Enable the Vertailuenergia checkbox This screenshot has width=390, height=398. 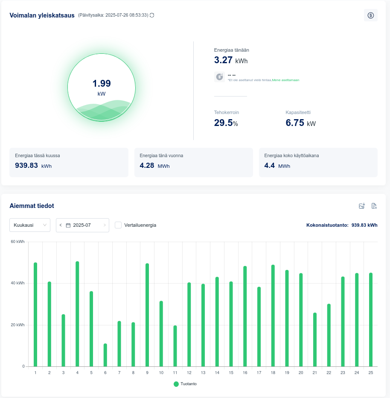[x=118, y=225]
